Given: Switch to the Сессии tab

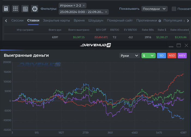Looking at the screenshot, I should [17, 21].
